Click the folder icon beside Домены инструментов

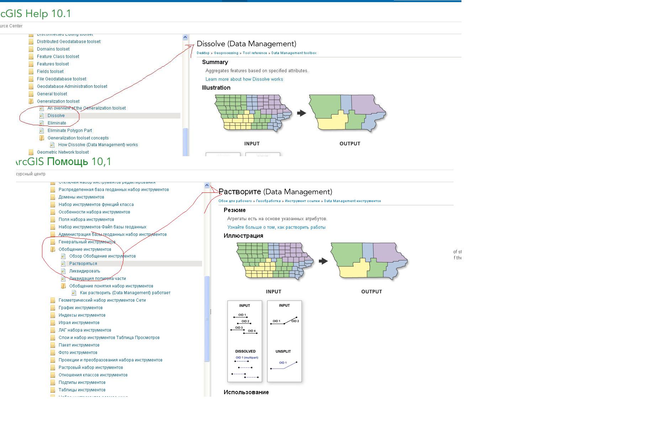pyautogui.click(x=53, y=197)
